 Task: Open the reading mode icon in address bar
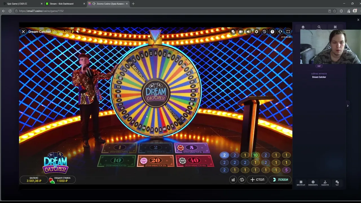pyautogui.click(x=329, y=11)
